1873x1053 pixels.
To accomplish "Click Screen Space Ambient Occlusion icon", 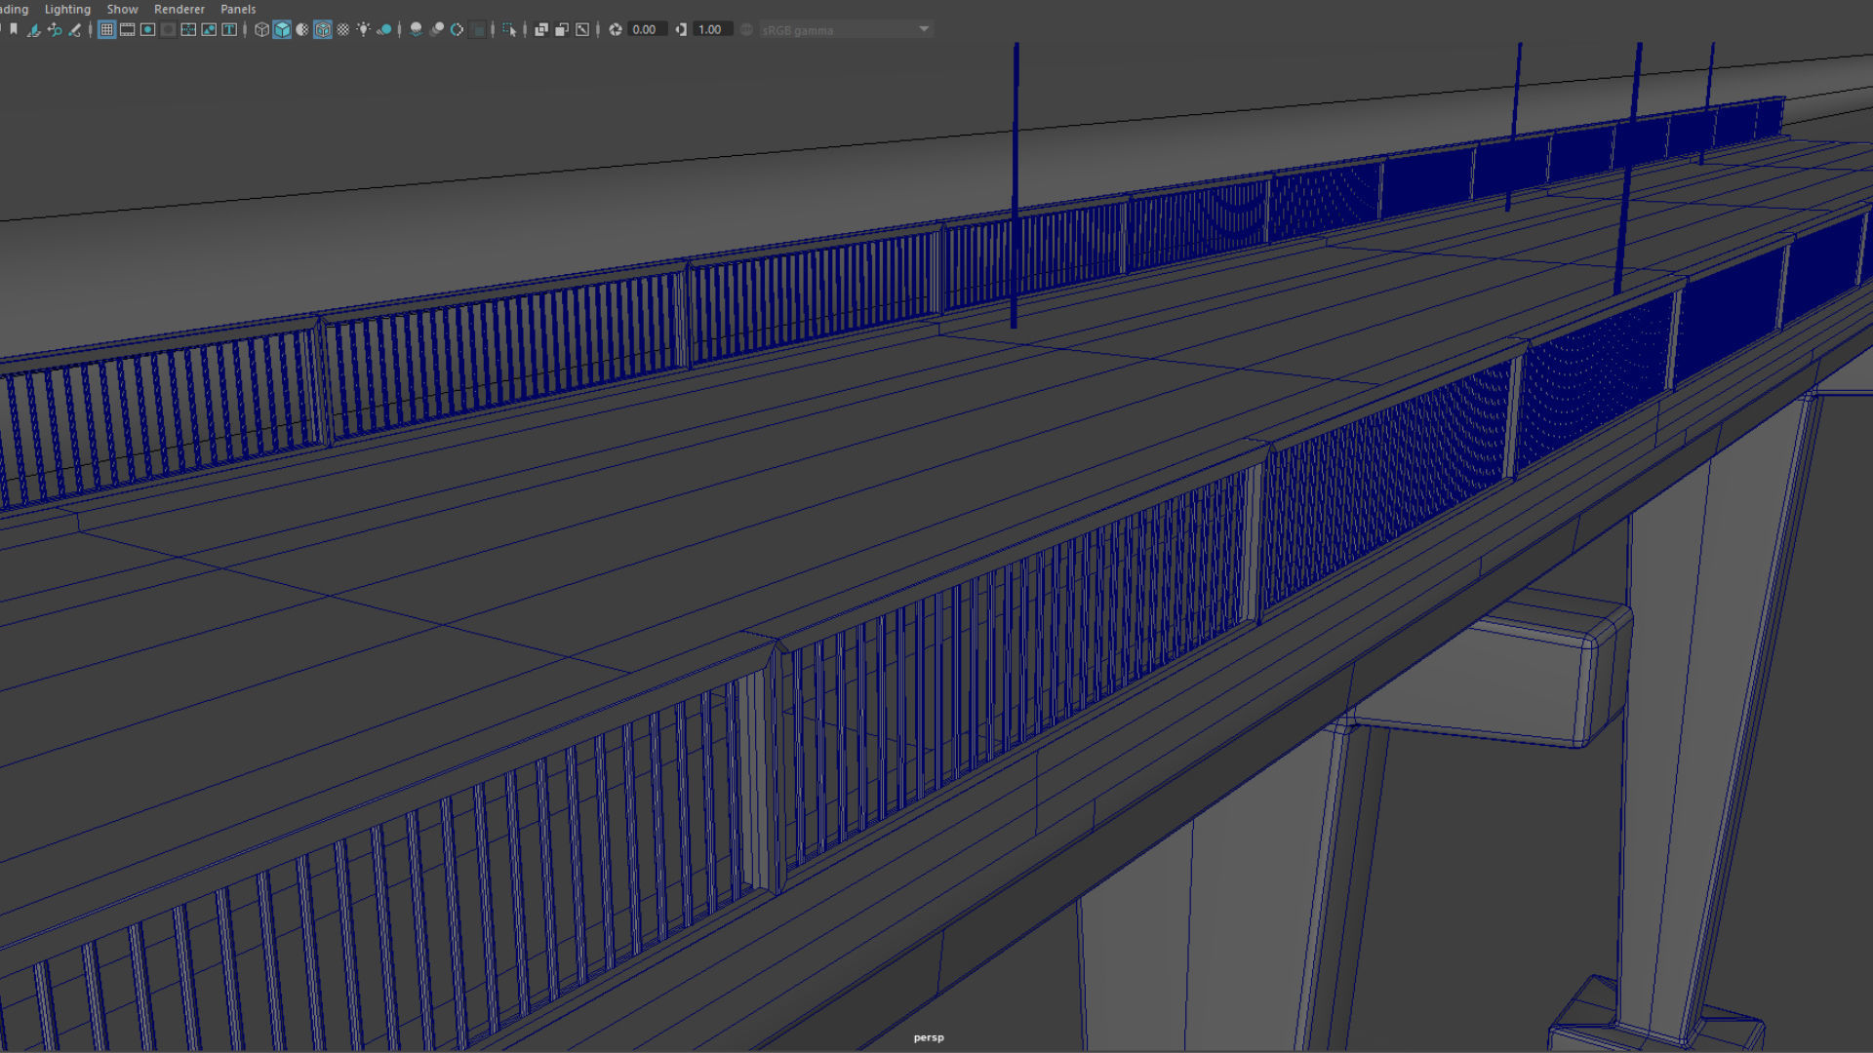I will tap(417, 29).
